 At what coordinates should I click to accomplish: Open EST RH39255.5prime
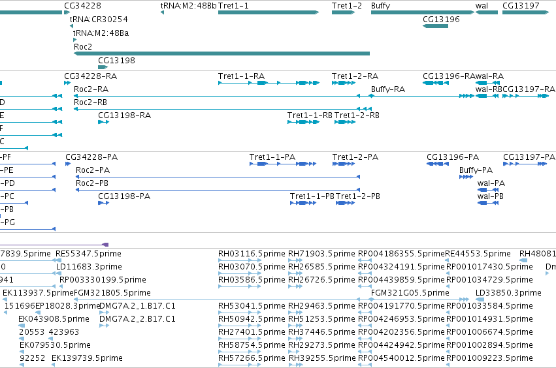(322, 358)
